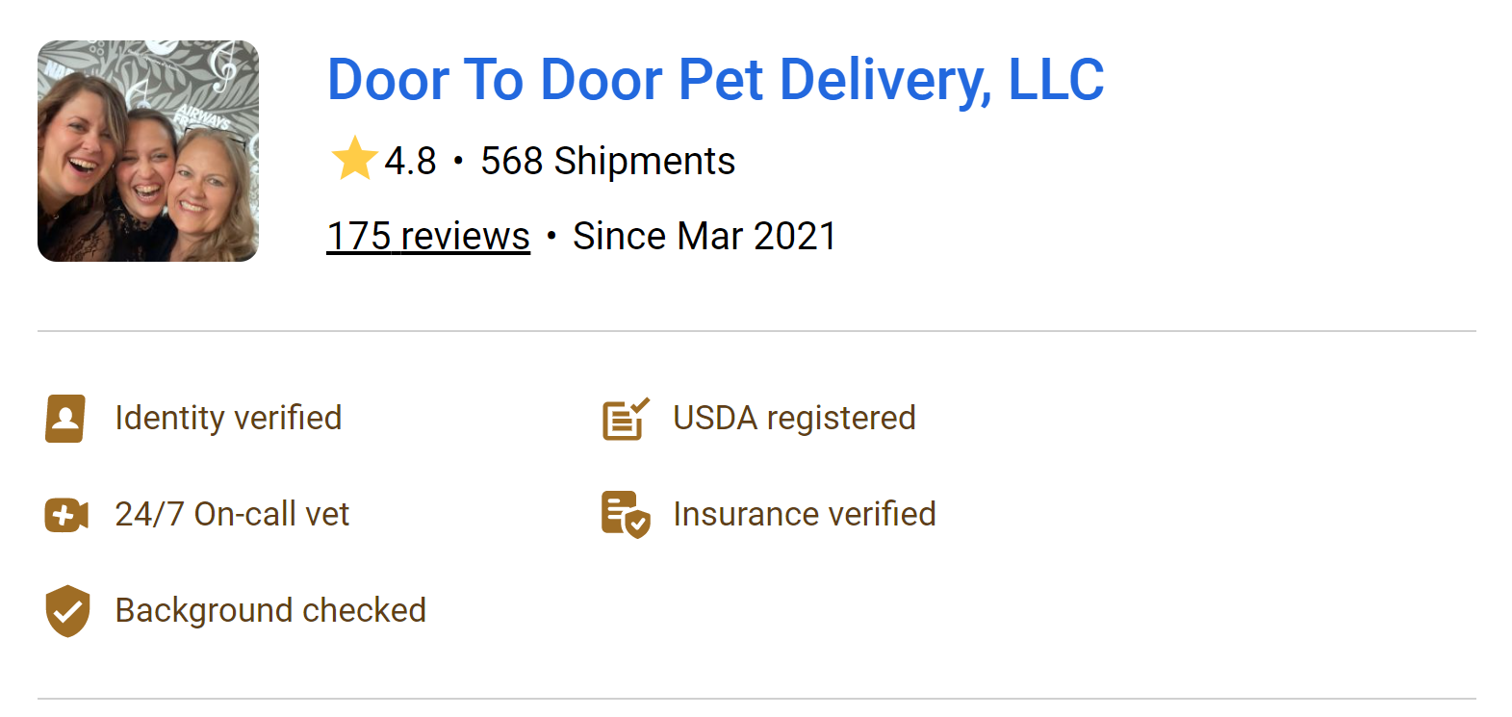Viewport: 1512px width, 717px height.
Task: Click the USDA registered checklist icon
Action: click(626, 419)
